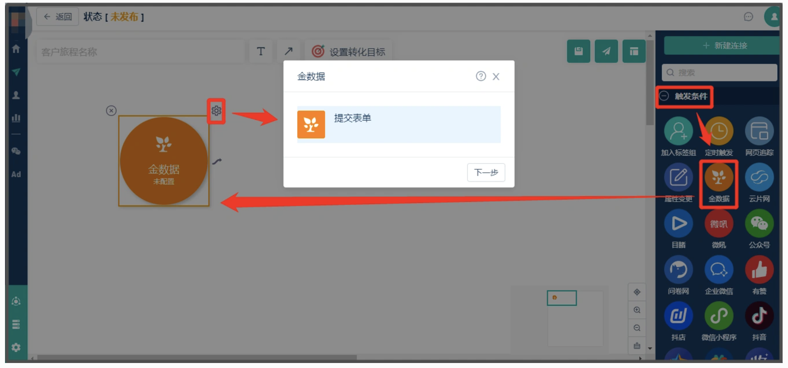Click the zoom in magnifier control
The image size is (788, 368).
pos(637,310)
